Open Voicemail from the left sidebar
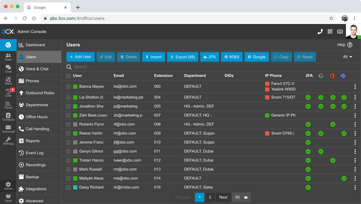The width and height of the screenshot is (361, 204). click(x=8, y=127)
